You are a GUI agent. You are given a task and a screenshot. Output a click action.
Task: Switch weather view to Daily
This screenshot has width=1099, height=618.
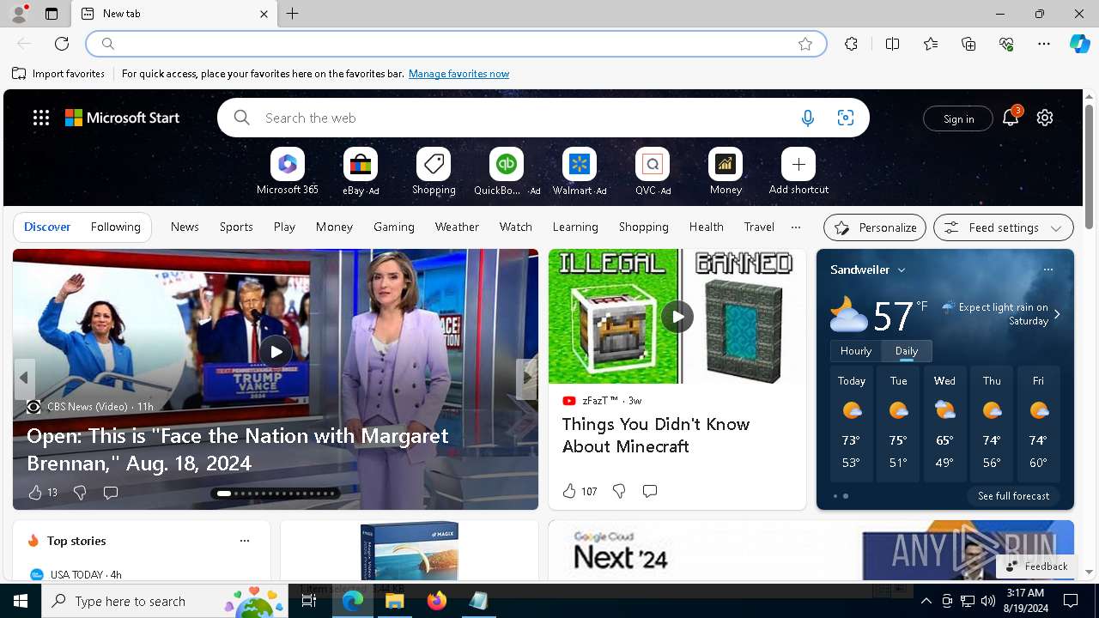click(x=907, y=351)
